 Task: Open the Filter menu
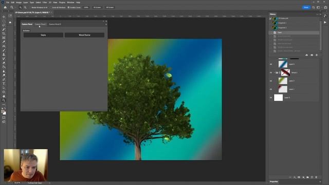[45, 2]
